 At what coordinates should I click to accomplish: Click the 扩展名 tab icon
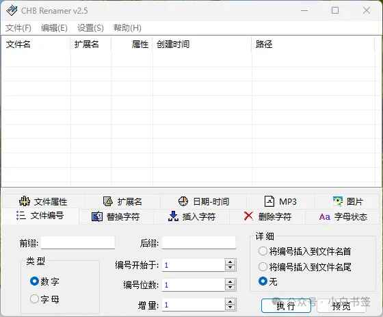108,201
